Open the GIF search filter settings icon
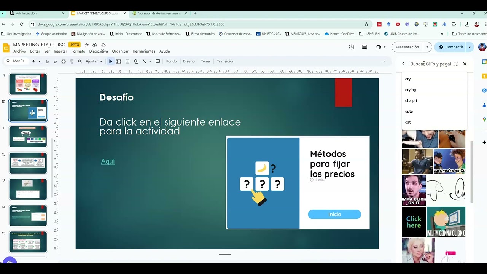The image size is (487, 274). coord(456,64)
